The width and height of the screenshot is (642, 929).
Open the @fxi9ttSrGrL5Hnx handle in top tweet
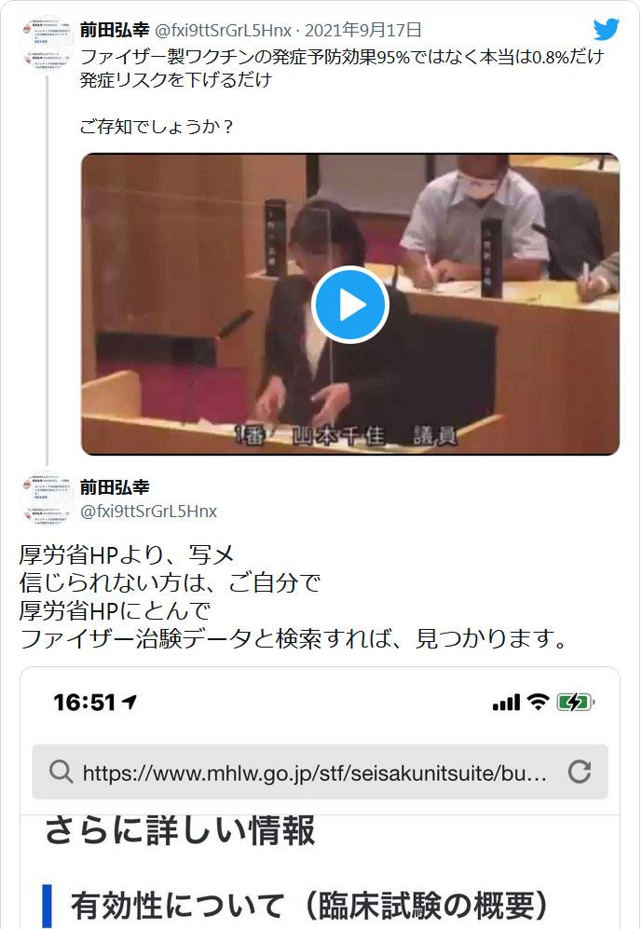pos(223,30)
